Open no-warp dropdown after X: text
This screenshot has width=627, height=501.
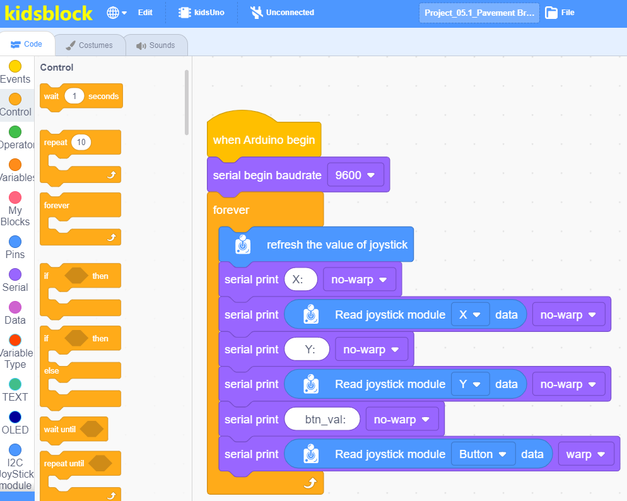point(359,280)
